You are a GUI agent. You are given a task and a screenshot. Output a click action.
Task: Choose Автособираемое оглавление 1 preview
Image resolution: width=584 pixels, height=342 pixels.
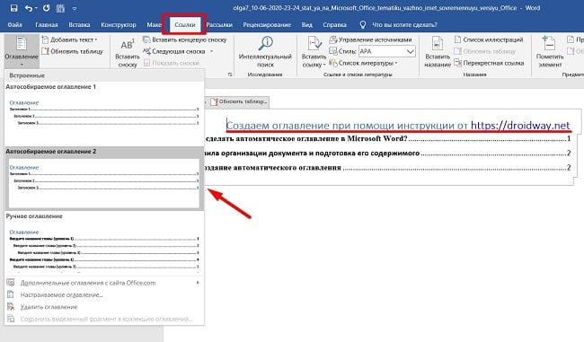tap(104, 113)
